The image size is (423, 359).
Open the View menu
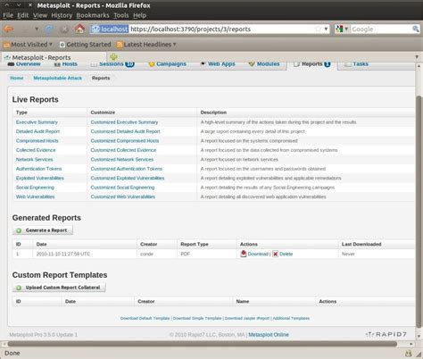pos(40,15)
